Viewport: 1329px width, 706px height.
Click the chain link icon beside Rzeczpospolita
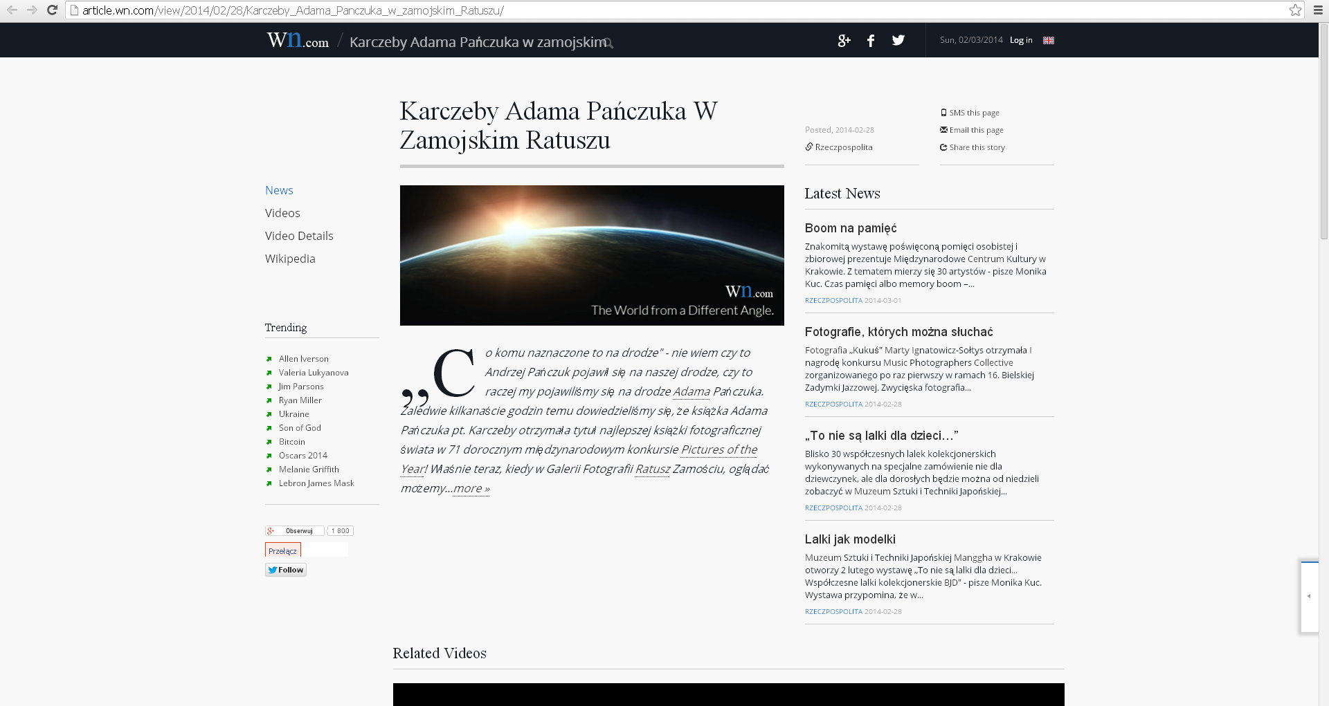click(808, 147)
